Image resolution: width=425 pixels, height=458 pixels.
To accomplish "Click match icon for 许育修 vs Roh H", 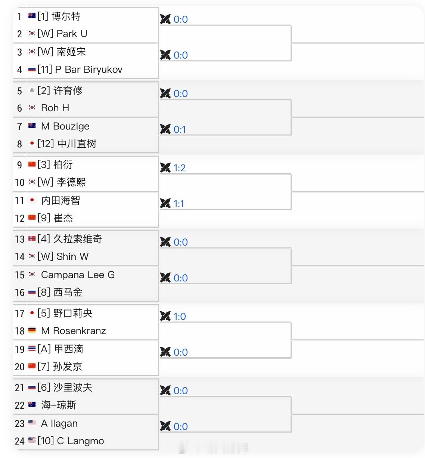I will click(x=165, y=93).
